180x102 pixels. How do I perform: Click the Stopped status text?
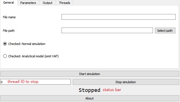[x=89, y=90]
